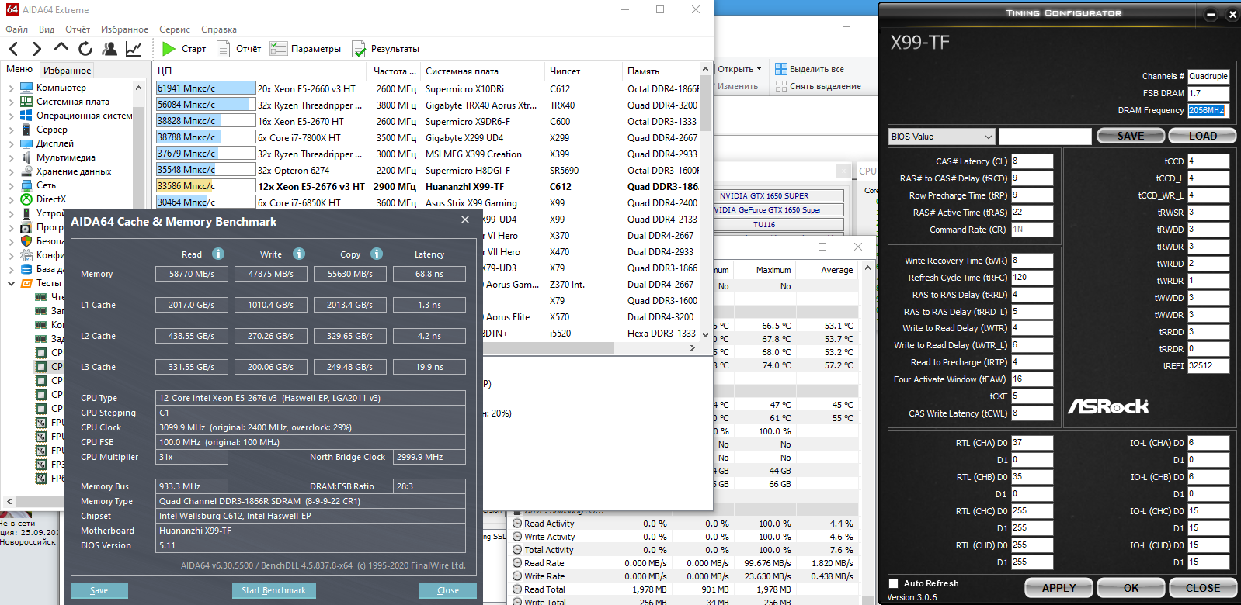
Task: Click the RAS# Active Time (tRAS) value field
Action: pos(1032,213)
